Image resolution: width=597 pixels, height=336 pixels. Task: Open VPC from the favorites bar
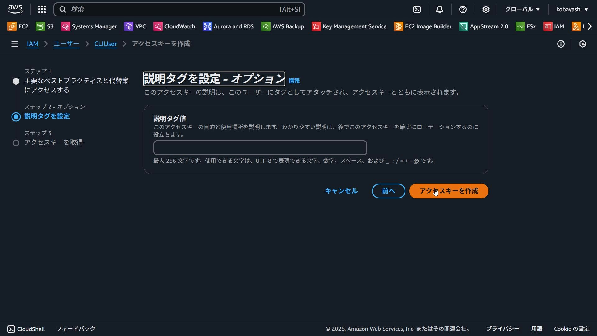click(135, 26)
